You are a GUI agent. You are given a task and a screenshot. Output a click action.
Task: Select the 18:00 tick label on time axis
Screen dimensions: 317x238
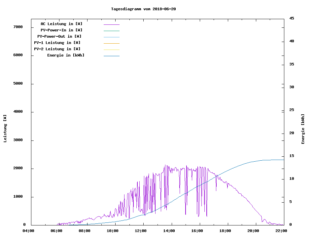[x=225, y=231]
